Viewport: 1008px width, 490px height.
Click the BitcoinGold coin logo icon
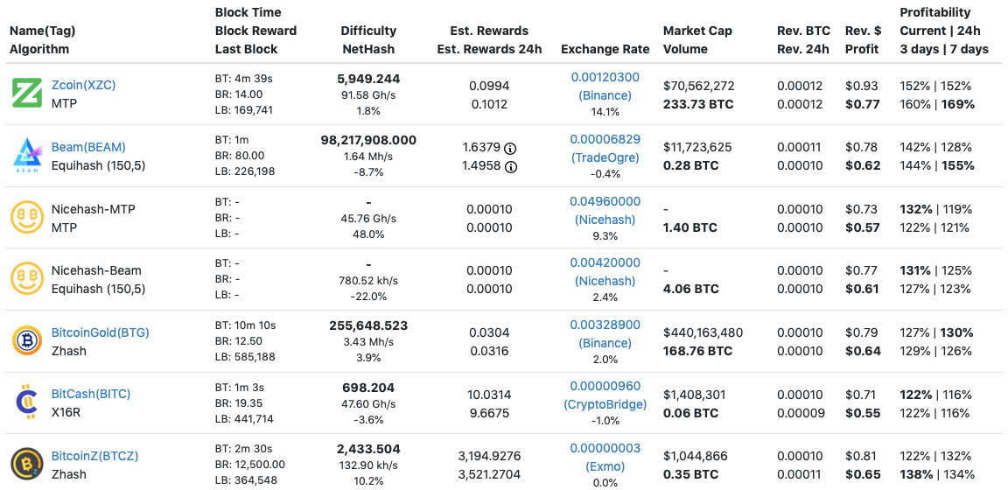26,341
